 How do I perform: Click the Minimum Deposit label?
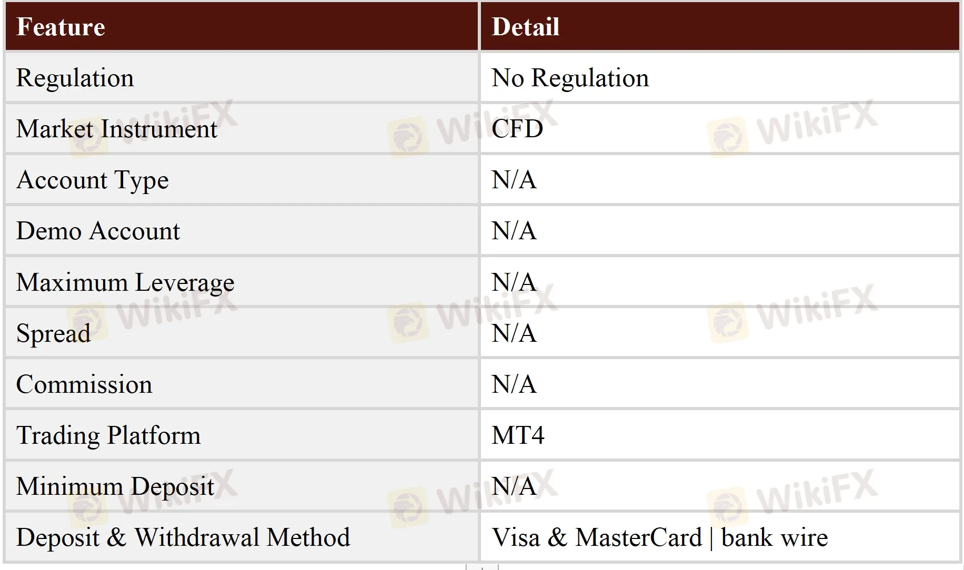(115, 487)
